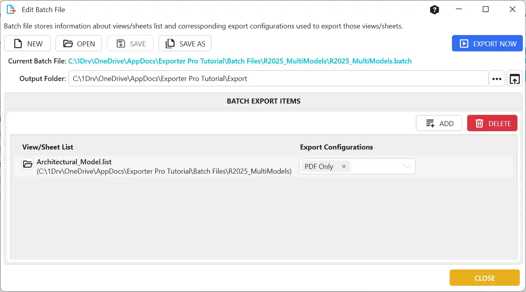The height and width of the screenshot is (292, 526).
Task: Click SAVE AS to copy batch file
Action: [185, 44]
